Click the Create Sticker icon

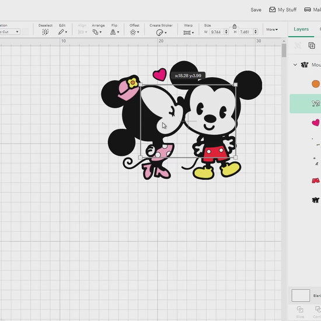(159, 32)
